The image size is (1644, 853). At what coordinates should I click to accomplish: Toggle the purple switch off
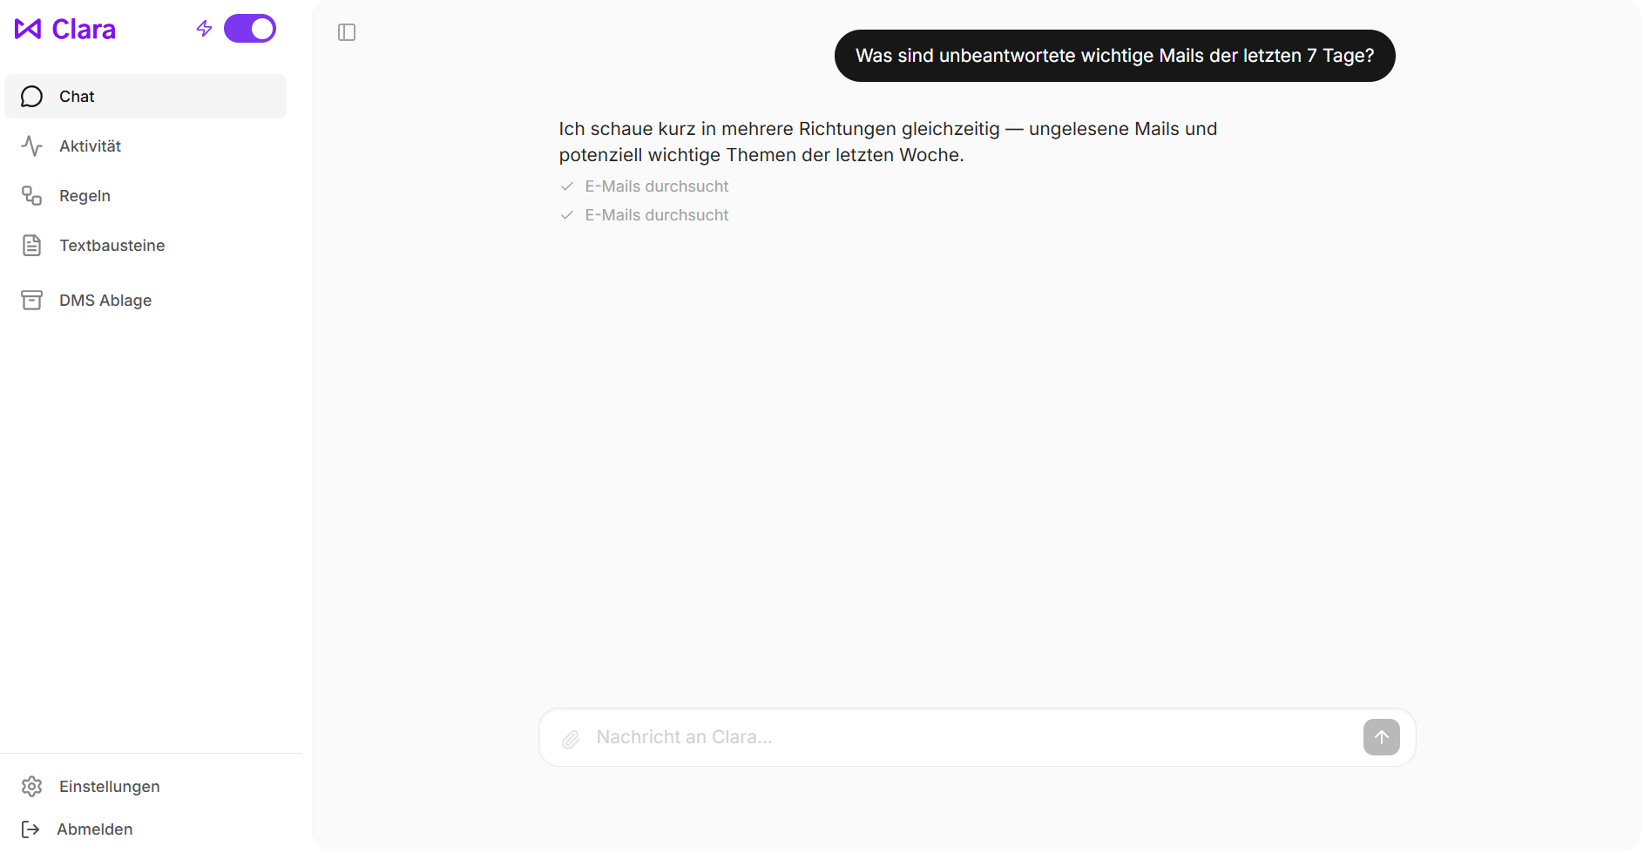coord(250,29)
